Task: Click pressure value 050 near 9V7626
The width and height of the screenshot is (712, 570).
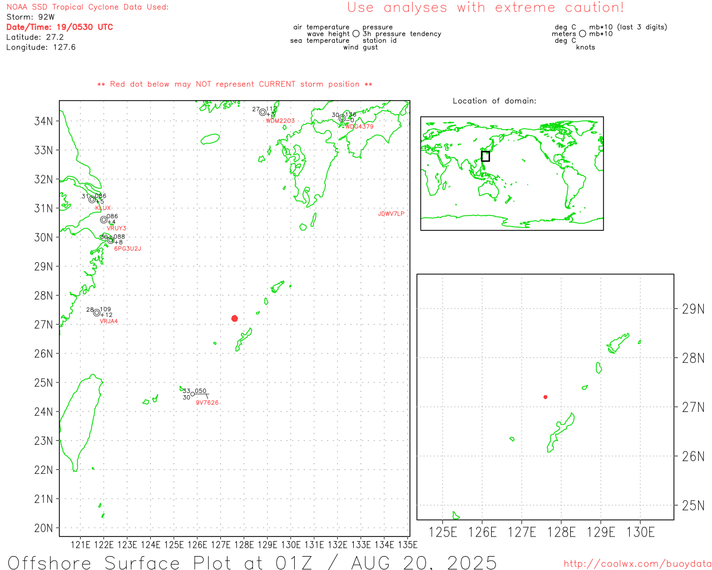Action: point(201,391)
